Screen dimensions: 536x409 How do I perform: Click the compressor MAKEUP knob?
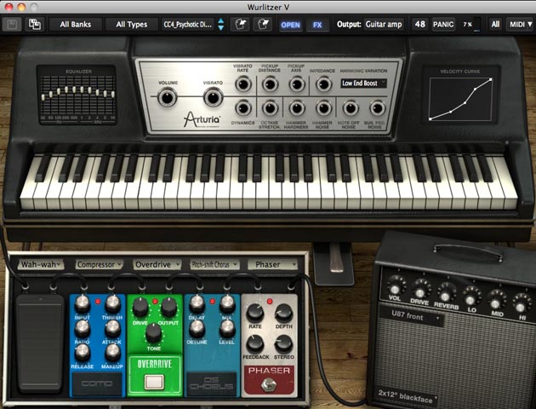pos(112,354)
